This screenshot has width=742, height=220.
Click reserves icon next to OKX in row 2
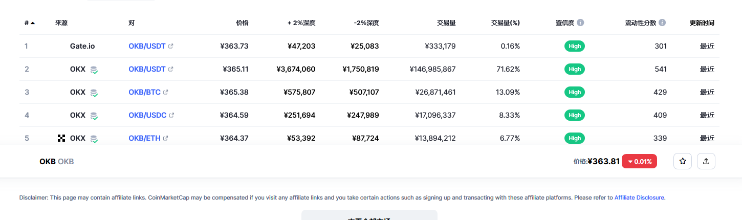click(x=94, y=70)
